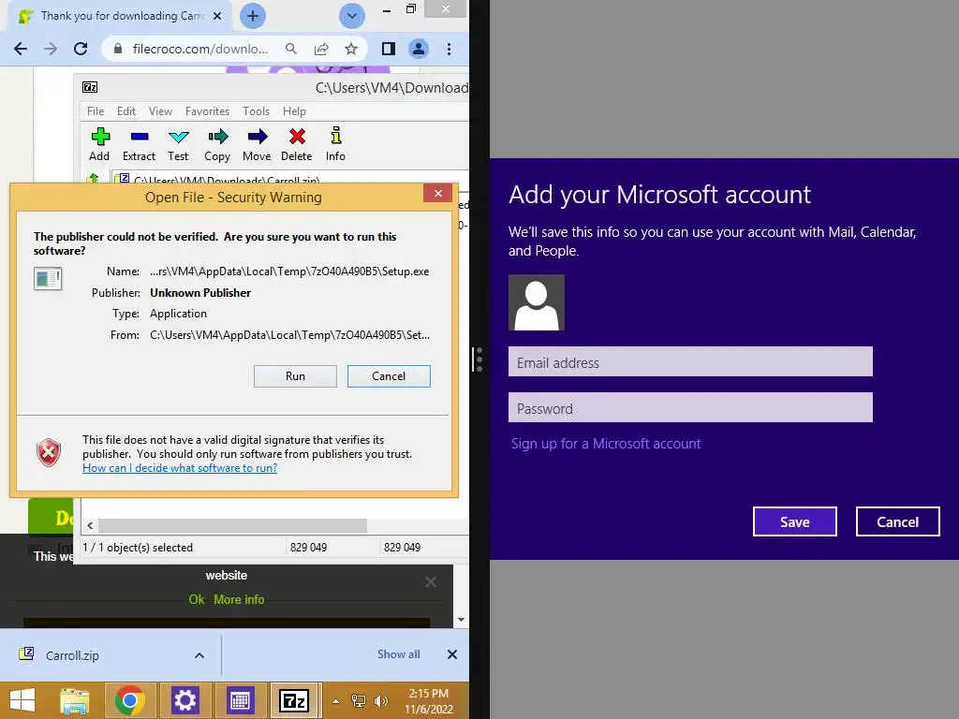This screenshot has width=959, height=719.
Task: Open the Tools menu in 7-Zip
Action: pyautogui.click(x=256, y=111)
